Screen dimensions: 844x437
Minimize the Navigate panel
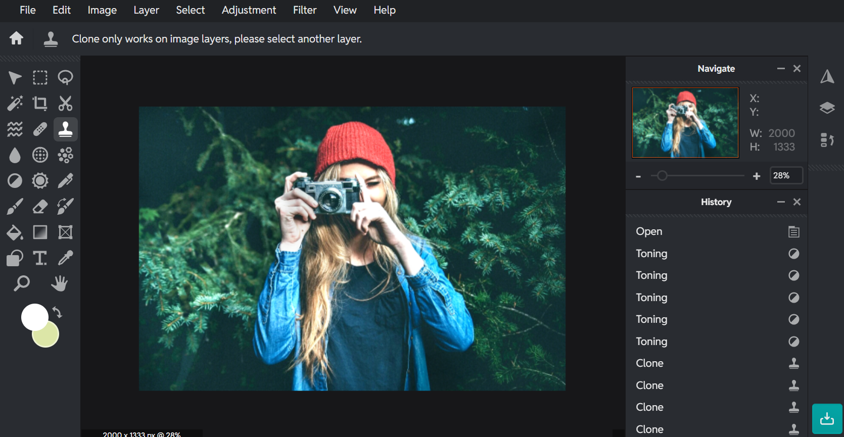tap(781, 68)
